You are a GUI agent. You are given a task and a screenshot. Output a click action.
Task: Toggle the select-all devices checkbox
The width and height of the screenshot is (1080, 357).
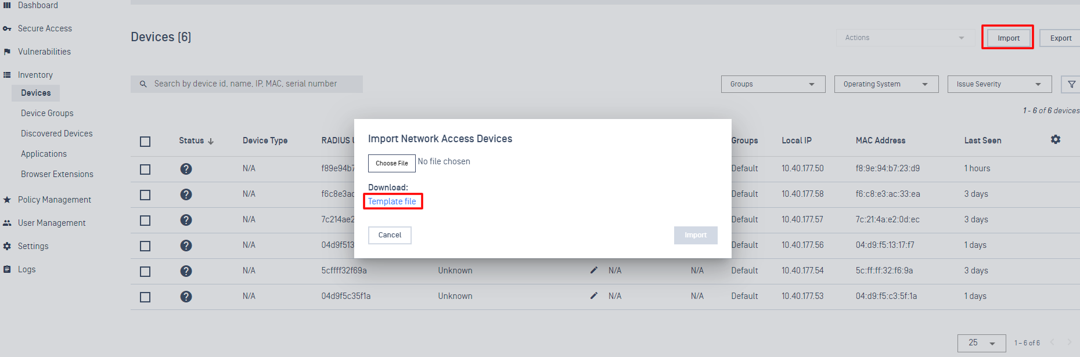tap(145, 142)
